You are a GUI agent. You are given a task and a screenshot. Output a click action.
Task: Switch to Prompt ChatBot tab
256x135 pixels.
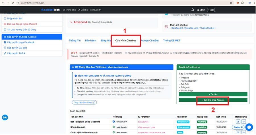[149, 40]
